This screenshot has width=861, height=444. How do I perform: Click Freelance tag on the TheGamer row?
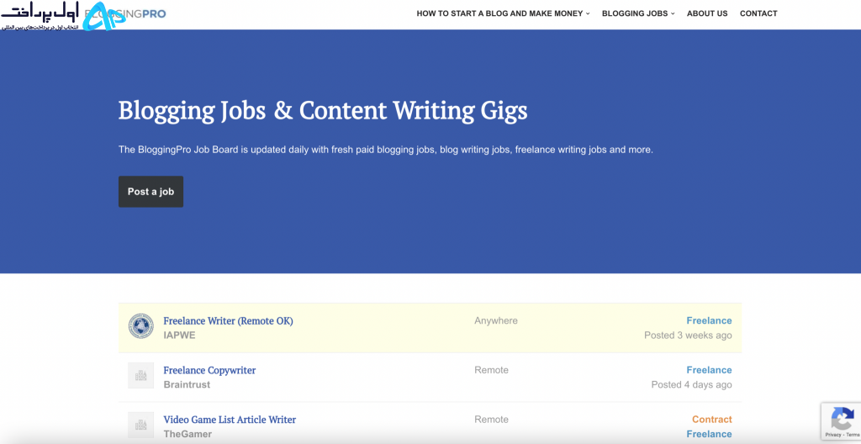coord(709,434)
